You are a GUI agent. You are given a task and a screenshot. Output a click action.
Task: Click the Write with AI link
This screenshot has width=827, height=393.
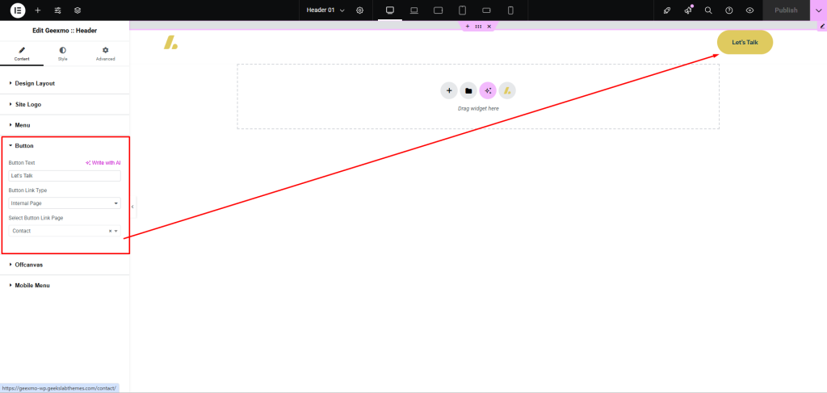click(103, 163)
